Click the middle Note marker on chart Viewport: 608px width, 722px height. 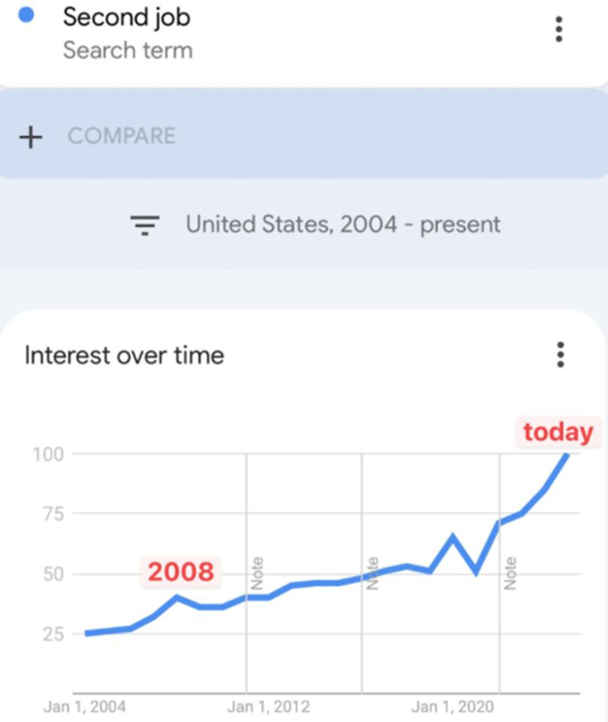(x=372, y=573)
